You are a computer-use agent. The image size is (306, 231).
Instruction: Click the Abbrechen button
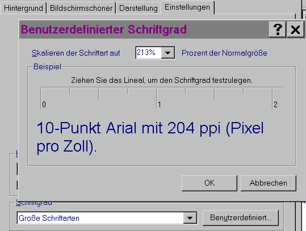coord(269,183)
